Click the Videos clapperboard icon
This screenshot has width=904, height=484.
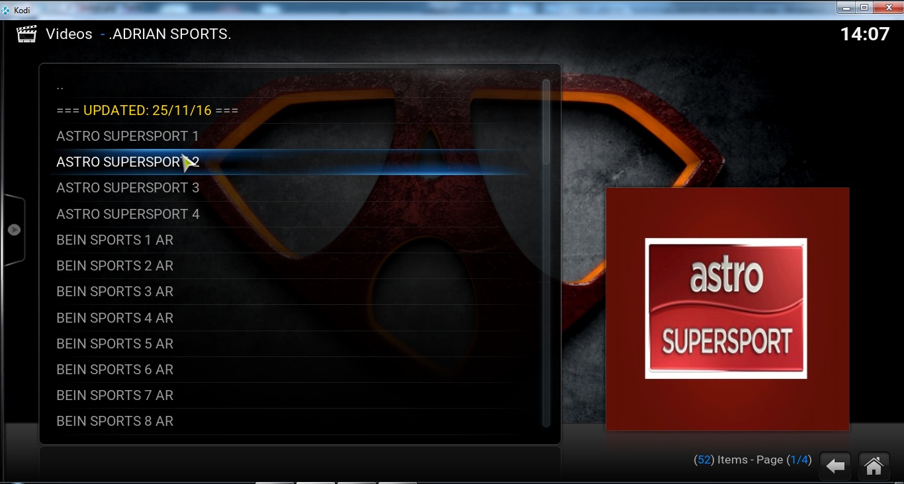point(26,34)
